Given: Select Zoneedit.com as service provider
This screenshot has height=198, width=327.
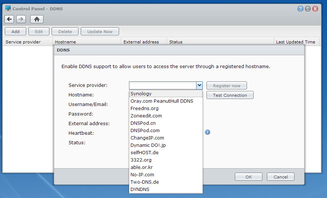Looking at the screenshot, I should click(166, 116).
